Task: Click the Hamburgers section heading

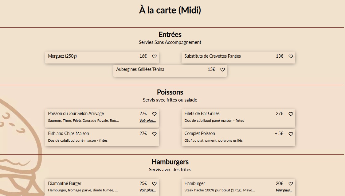Action: [x=170, y=162]
